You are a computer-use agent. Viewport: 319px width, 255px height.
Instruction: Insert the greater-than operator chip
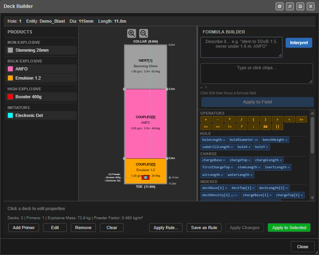(277, 119)
